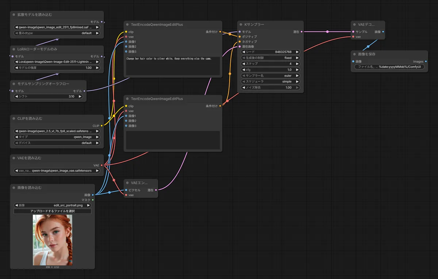Collapse the CLIPを読み込む node via its title dot
The image size is (438, 279).
(x=14, y=118)
